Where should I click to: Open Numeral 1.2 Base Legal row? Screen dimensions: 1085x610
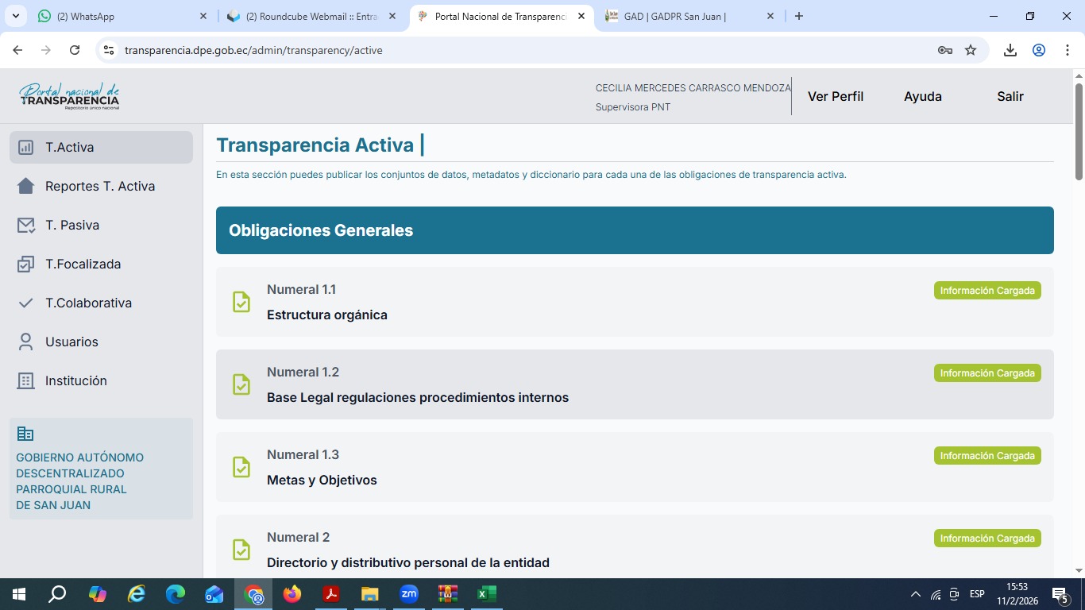coord(418,397)
